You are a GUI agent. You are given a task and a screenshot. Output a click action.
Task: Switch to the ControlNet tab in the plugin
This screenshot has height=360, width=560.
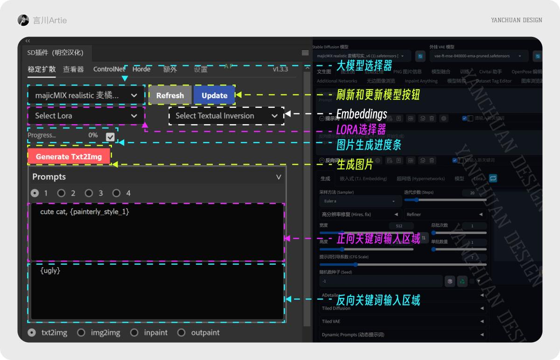point(109,69)
